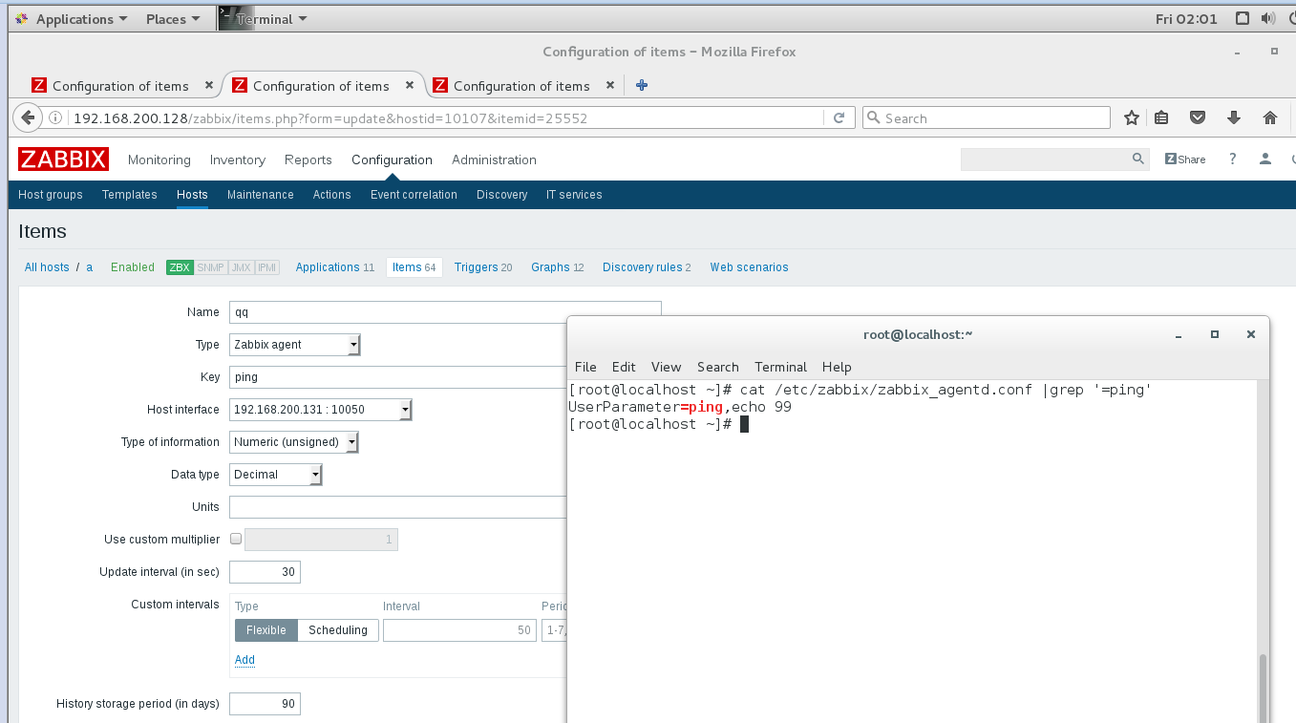The height and width of the screenshot is (723, 1296).
Task: Open the Data type dropdown showing Decimal
Action: (x=276, y=475)
